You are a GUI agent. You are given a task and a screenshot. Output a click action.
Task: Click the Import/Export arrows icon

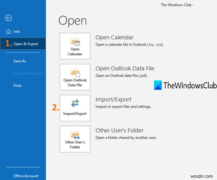point(75,103)
